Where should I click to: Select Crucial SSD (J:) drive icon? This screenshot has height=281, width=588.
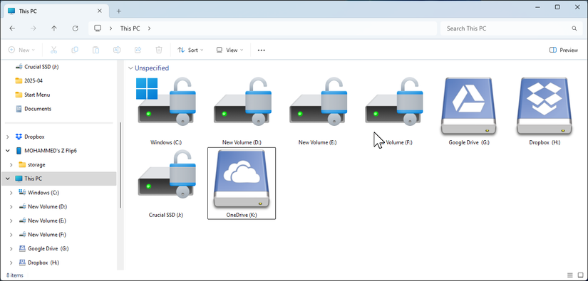coord(166,174)
